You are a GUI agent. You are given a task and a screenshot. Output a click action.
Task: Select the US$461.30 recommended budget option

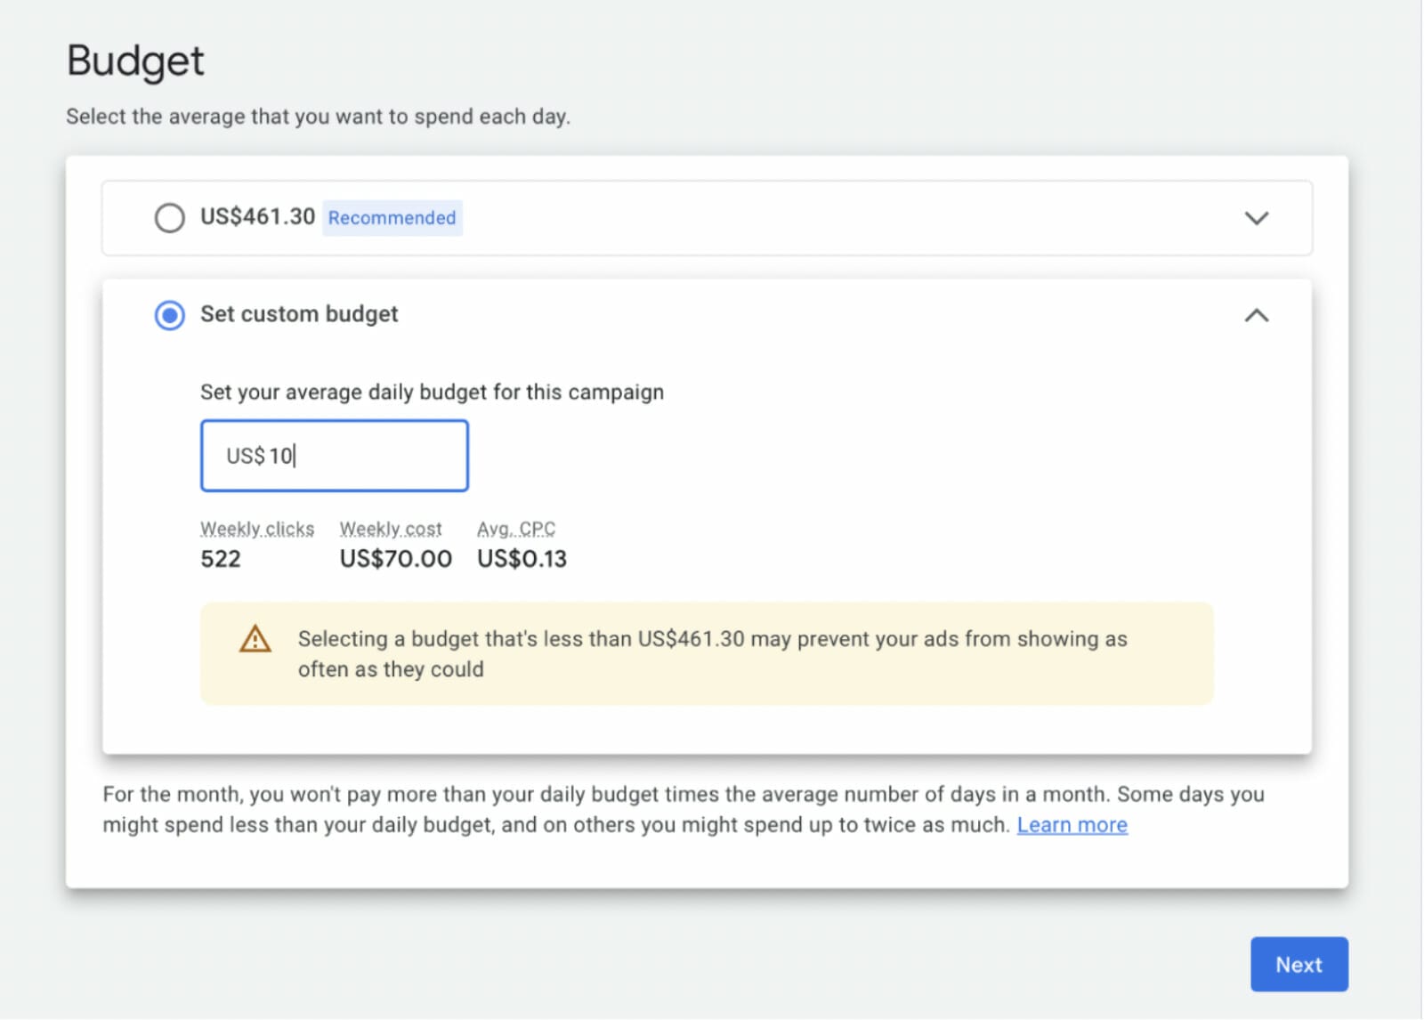point(170,217)
